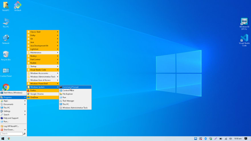Open This PC from start menu

point(13,108)
